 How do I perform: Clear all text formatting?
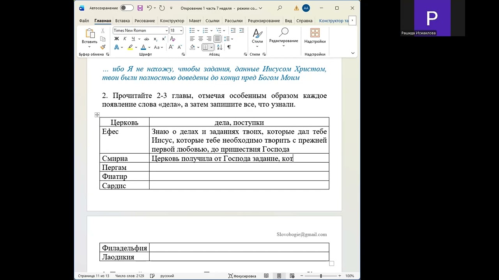173,39
